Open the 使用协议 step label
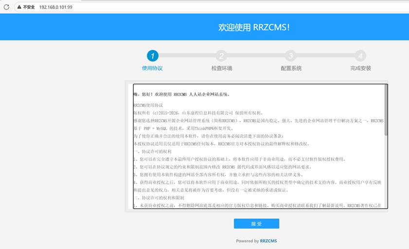 [152, 68]
